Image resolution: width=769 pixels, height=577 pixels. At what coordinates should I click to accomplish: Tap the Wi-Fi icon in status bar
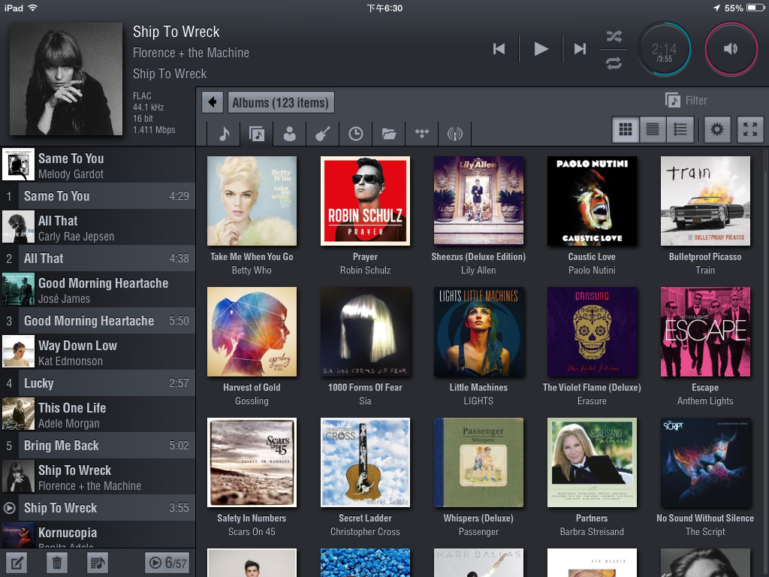point(33,8)
